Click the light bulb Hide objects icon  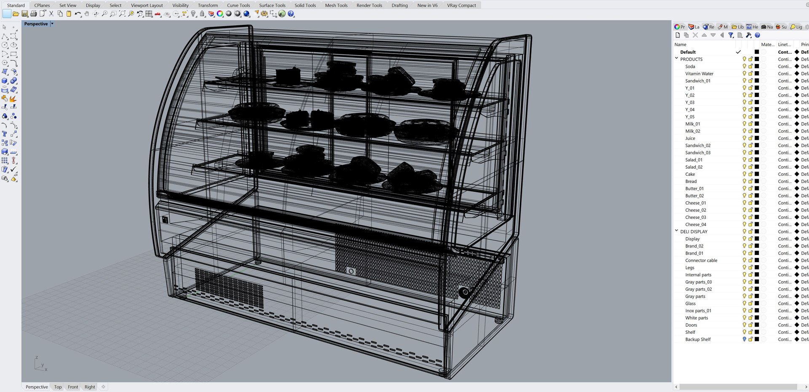(x=193, y=14)
